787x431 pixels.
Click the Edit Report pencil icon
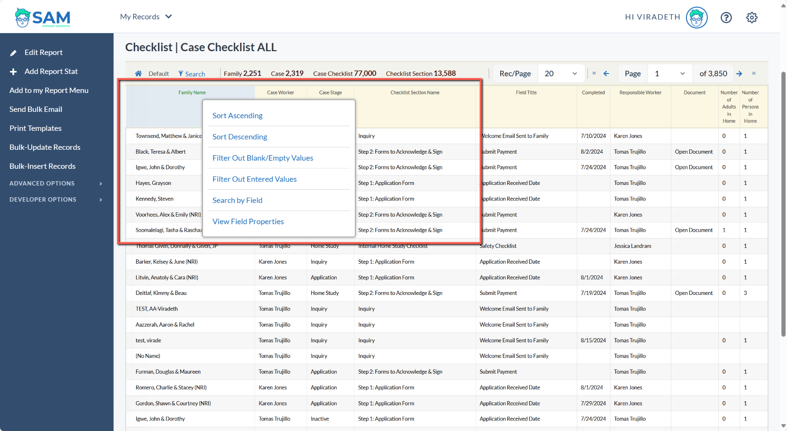tap(13, 53)
